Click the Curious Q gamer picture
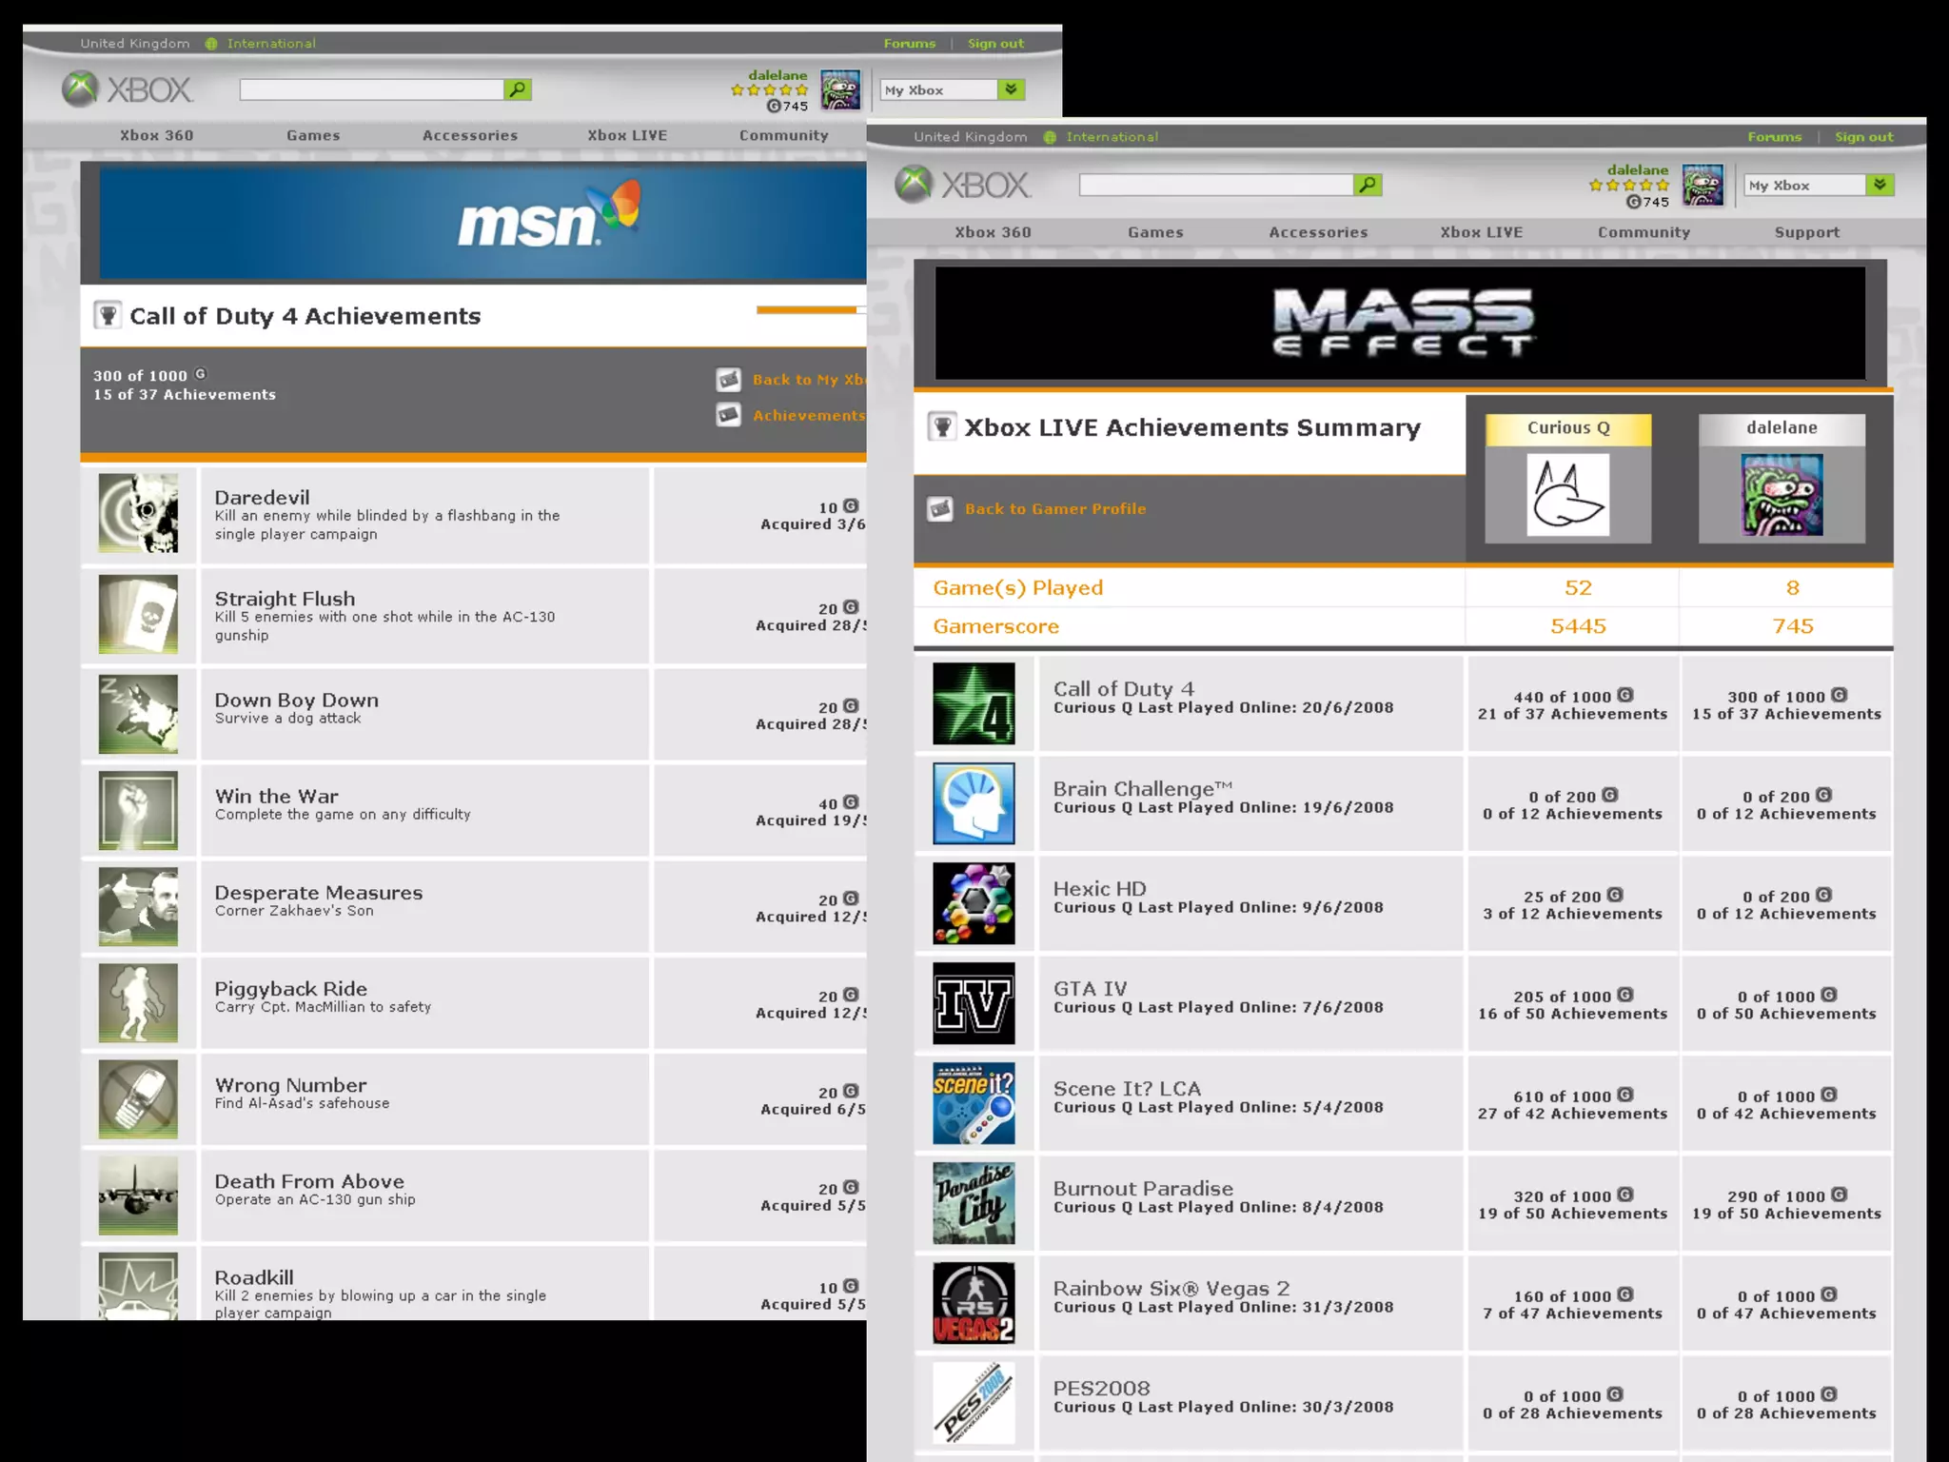 pyautogui.click(x=1567, y=494)
